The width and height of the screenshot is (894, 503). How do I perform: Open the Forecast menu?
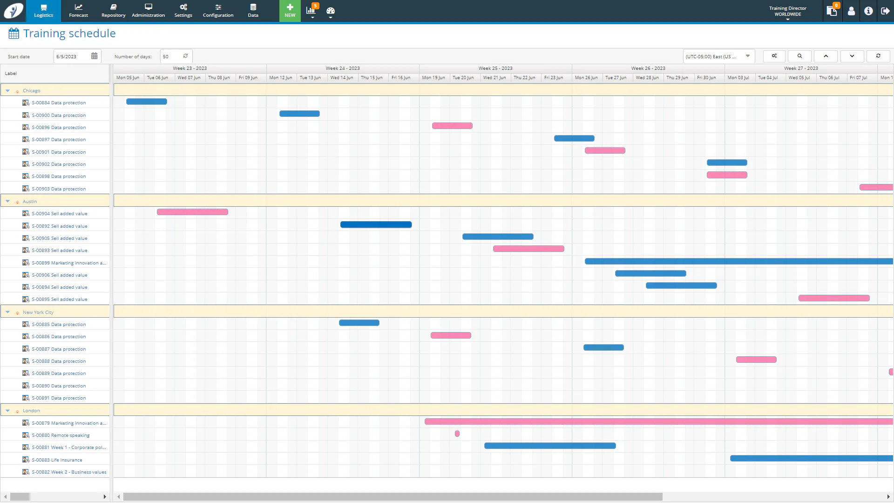point(78,11)
